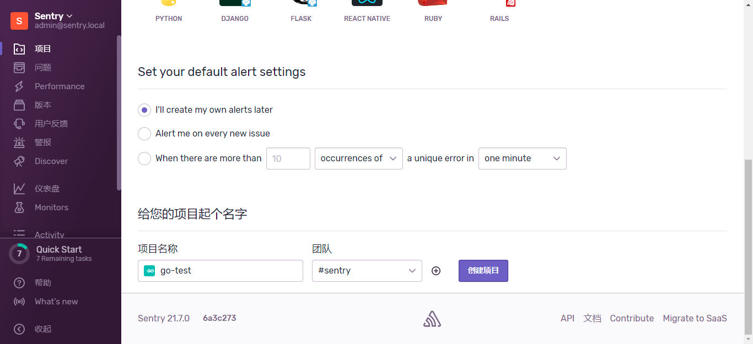Select "I'll create my own alerts later"
753x344 pixels.
tap(144, 110)
